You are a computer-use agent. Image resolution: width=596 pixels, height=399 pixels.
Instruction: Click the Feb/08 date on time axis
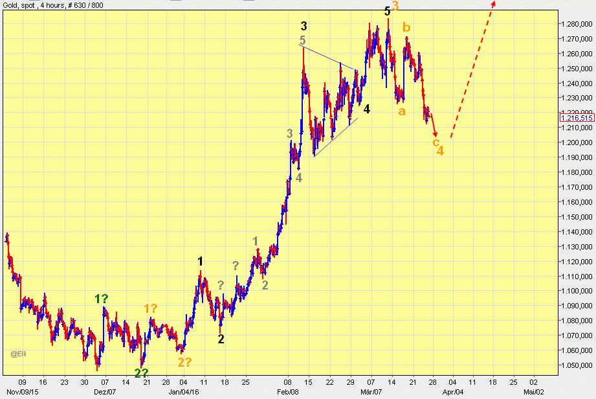[x=288, y=392]
